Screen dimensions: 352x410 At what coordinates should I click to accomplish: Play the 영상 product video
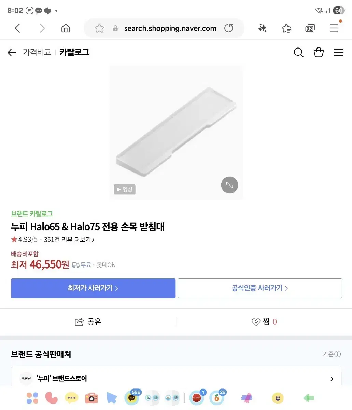(x=125, y=189)
